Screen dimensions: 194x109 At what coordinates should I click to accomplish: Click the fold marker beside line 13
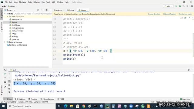(62, 39)
